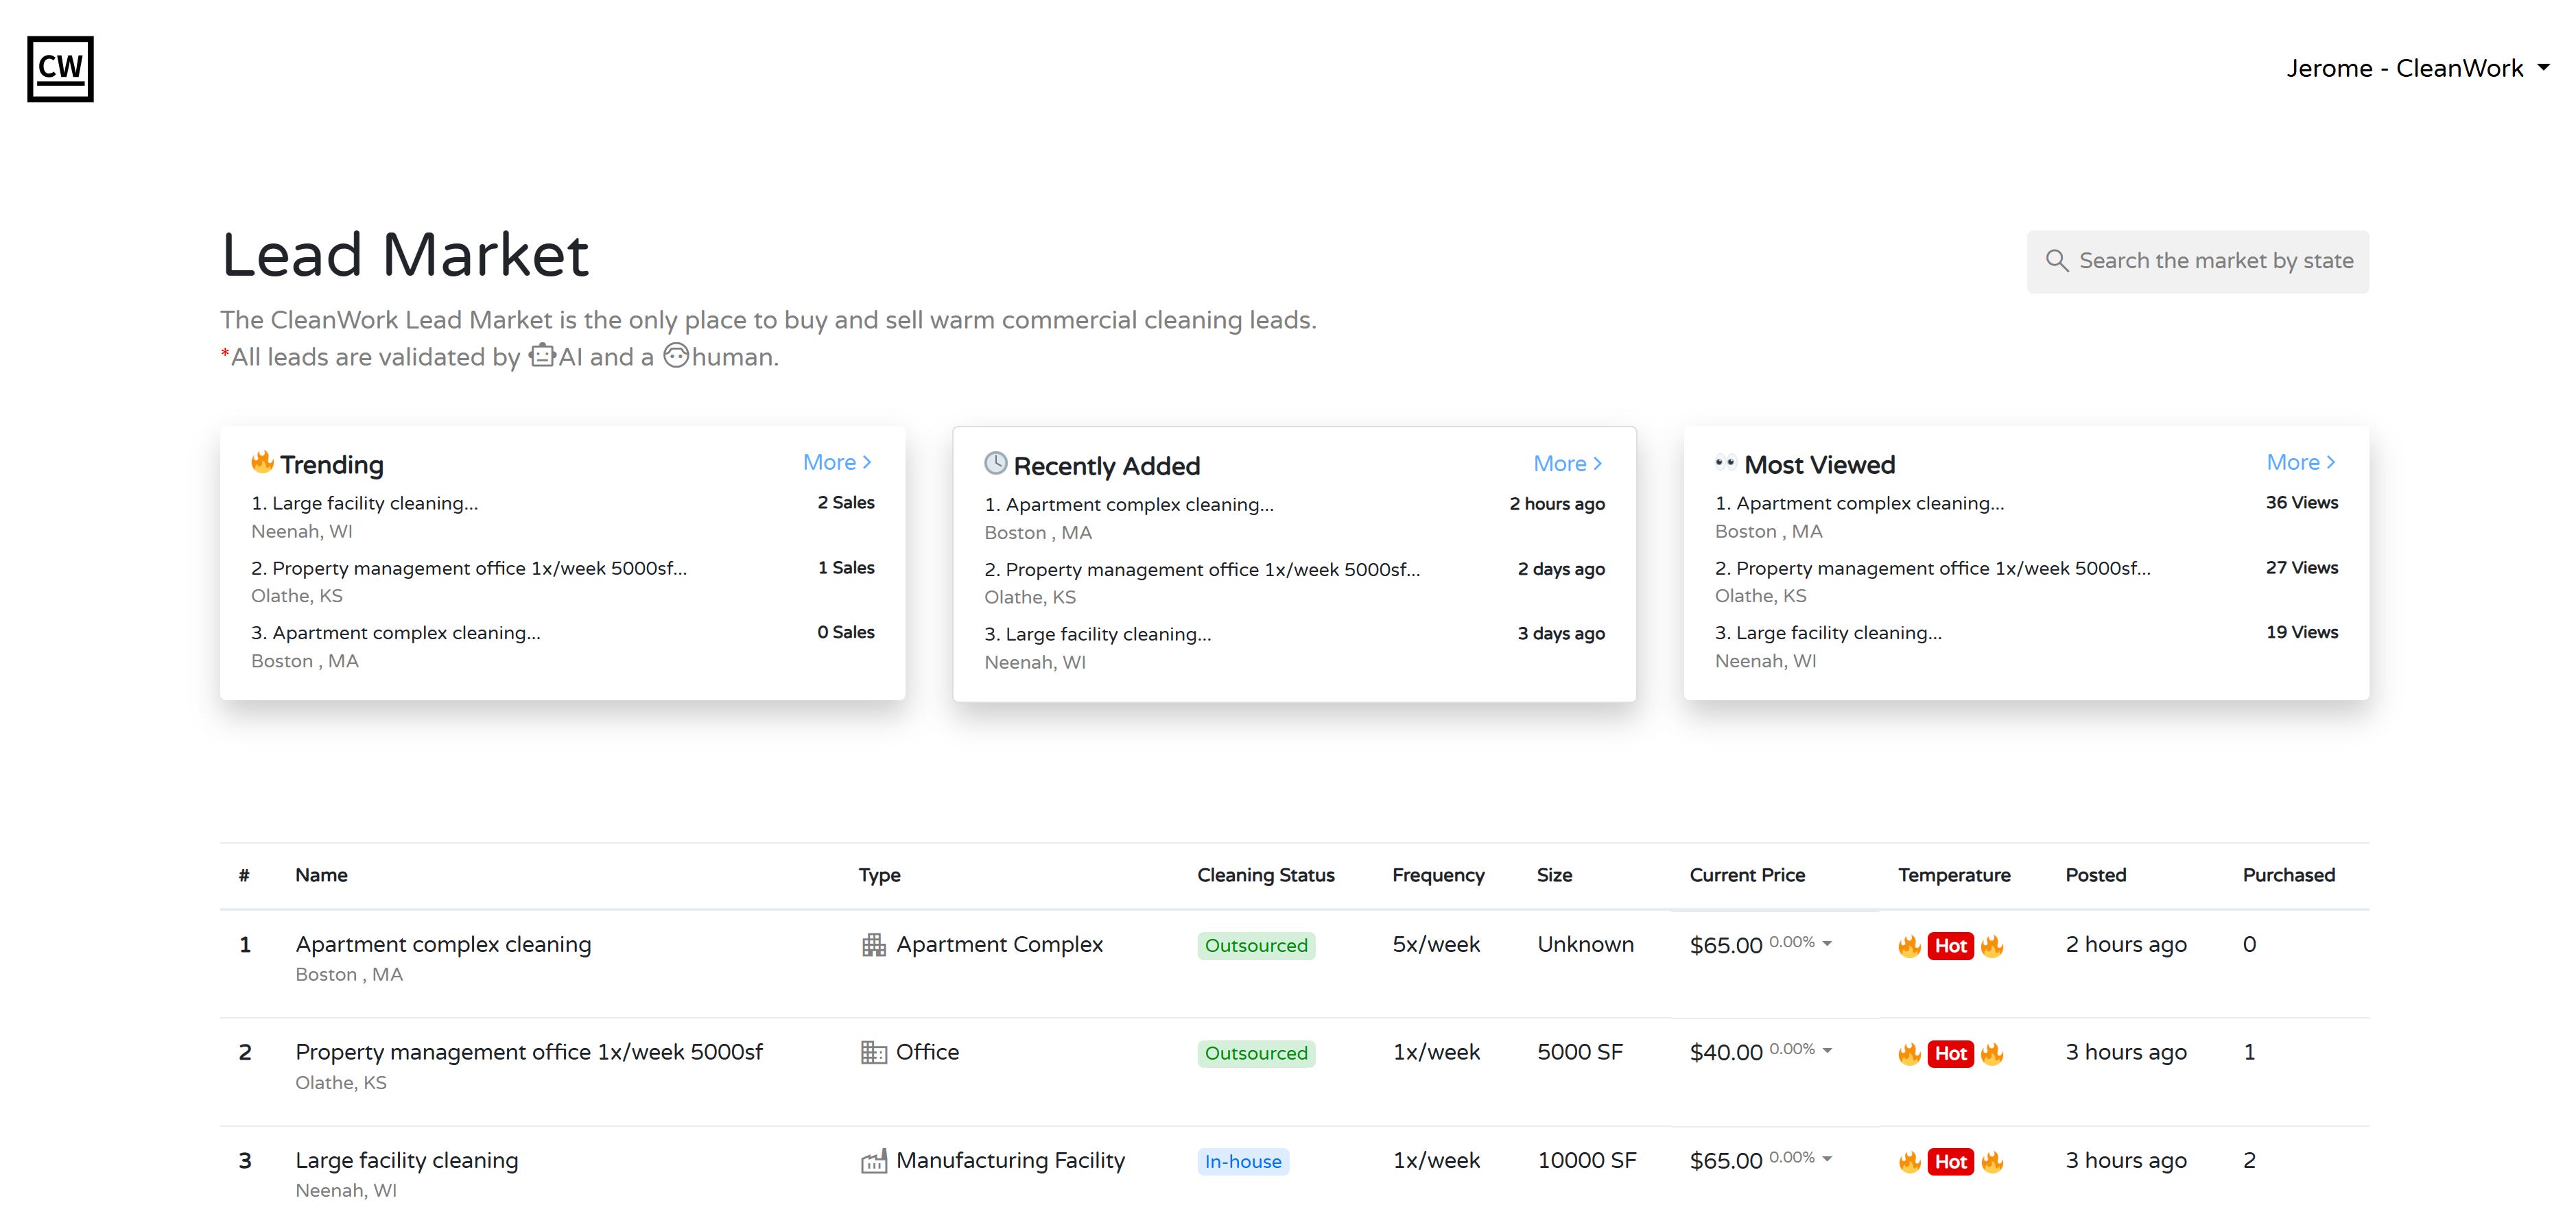Open More link in Trending card
2576x1216 pixels.
pos(837,462)
